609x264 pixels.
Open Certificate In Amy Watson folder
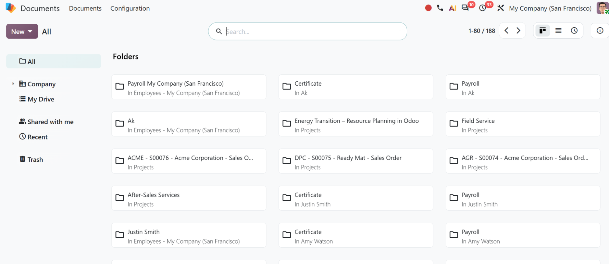point(356,235)
